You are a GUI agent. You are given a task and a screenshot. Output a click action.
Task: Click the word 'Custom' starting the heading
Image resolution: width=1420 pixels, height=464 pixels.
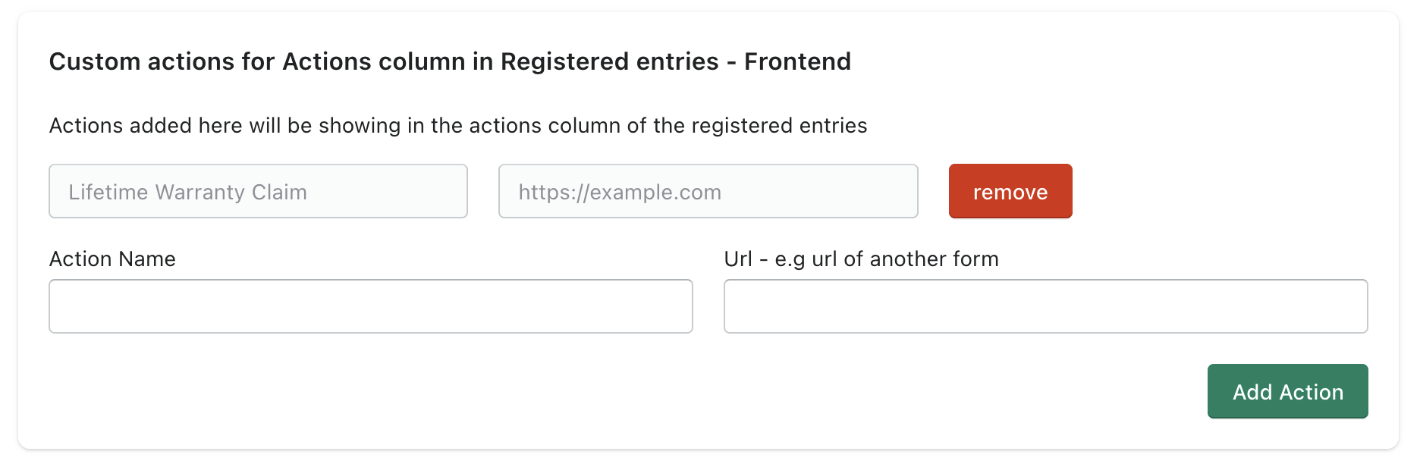point(95,61)
